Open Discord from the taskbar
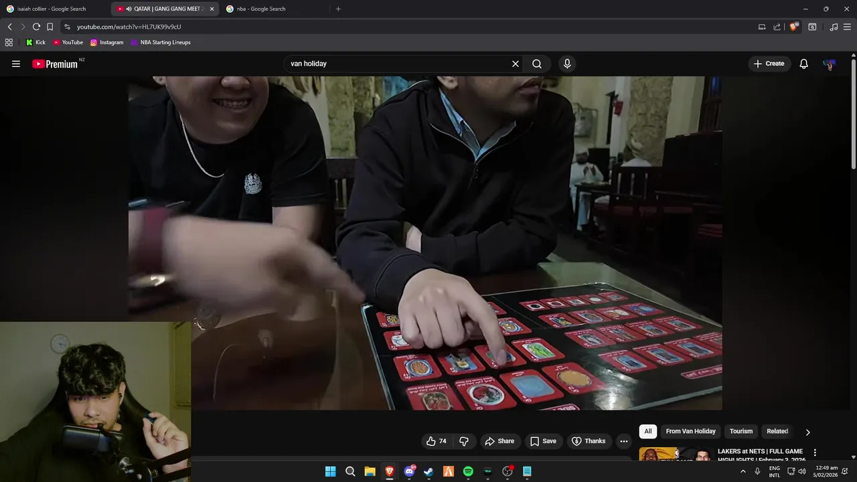The height and width of the screenshot is (482, 857). click(409, 471)
